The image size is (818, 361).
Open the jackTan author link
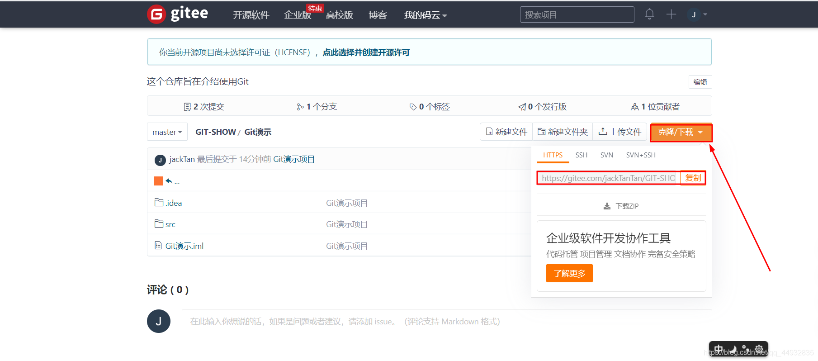point(182,159)
